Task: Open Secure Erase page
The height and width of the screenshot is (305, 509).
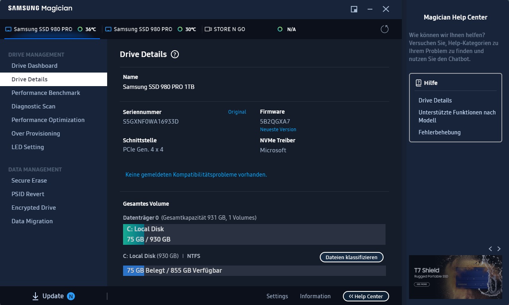Action: pos(53,181)
